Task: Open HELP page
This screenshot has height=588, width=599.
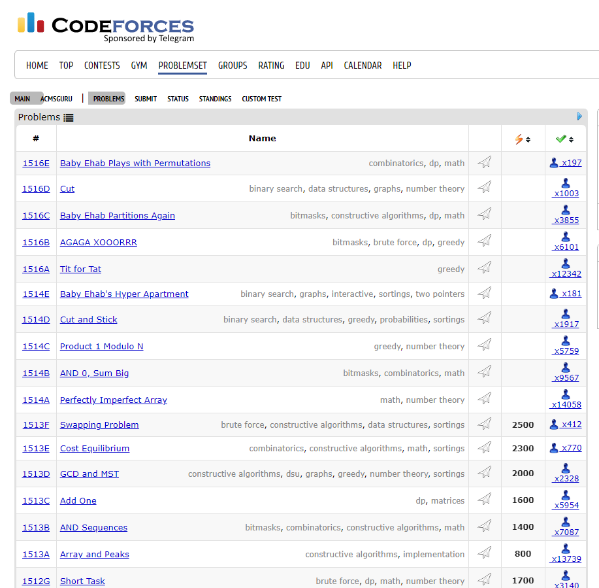Action: pos(402,65)
